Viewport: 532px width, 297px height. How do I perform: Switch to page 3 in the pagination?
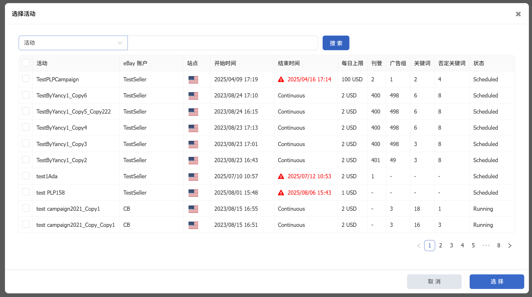coord(451,246)
